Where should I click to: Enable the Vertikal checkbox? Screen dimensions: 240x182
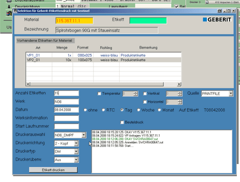pos(145,93)
